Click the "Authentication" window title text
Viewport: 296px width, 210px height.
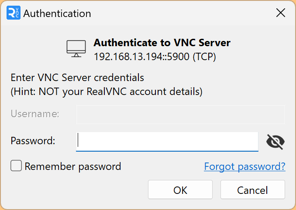[57, 14]
